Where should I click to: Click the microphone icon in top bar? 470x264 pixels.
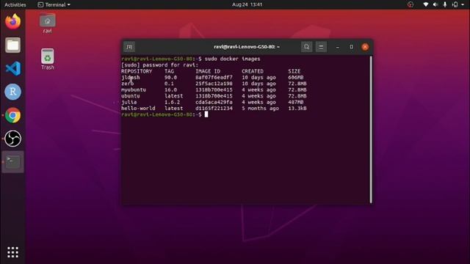[445, 4]
